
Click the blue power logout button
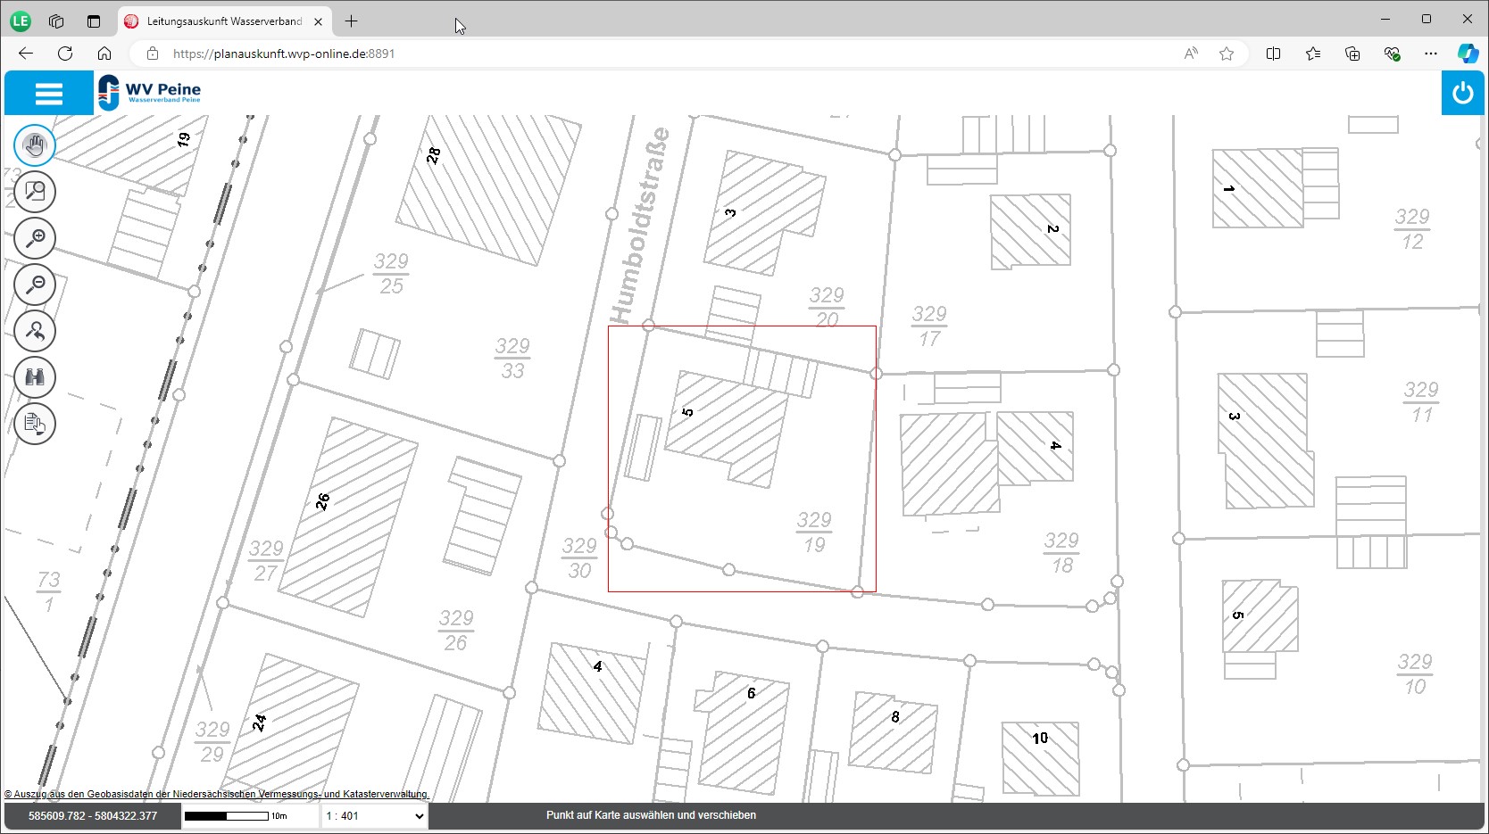(x=1462, y=93)
